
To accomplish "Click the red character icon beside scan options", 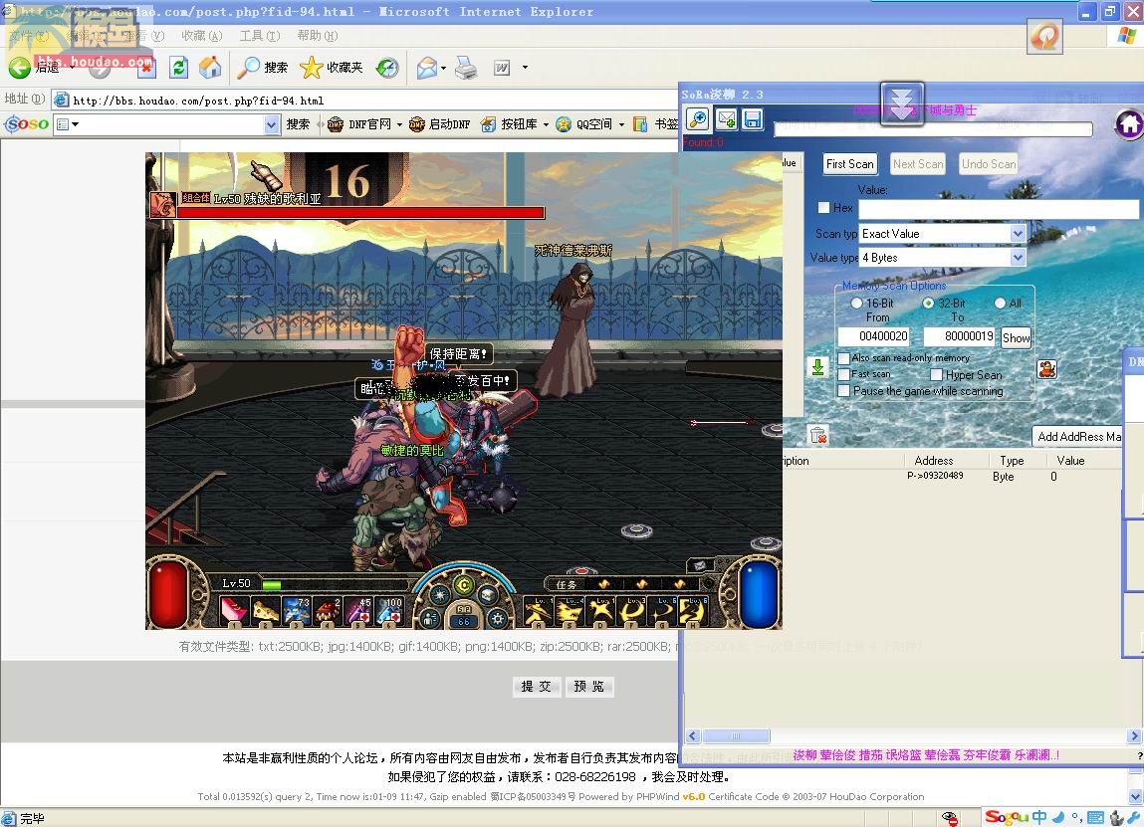I will tap(1047, 369).
